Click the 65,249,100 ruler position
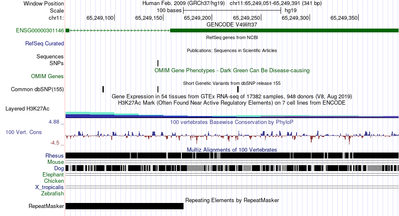This screenshot has height=216, width=399. 100,18
